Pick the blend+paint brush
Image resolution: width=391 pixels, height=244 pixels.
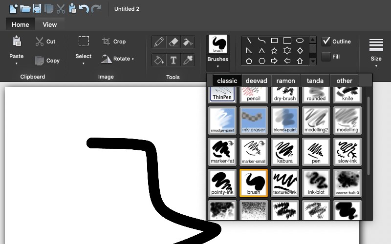pyautogui.click(x=285, y=120)
